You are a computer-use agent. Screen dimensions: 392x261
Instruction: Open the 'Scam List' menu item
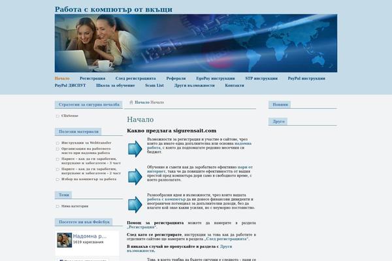[154, 85]
